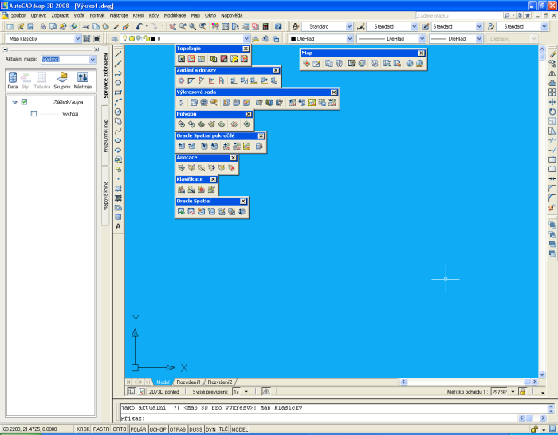Viewport: 558px width, 435px height.
Task: Toggle the Základní mapa checkbox
Action: (x=24, y=102)
